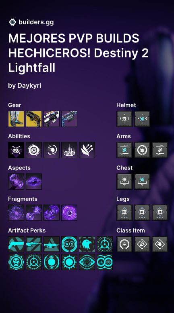Select the sun-shaped artifact perk icon
Screen dimensions: 174x313
click(69, 262)
